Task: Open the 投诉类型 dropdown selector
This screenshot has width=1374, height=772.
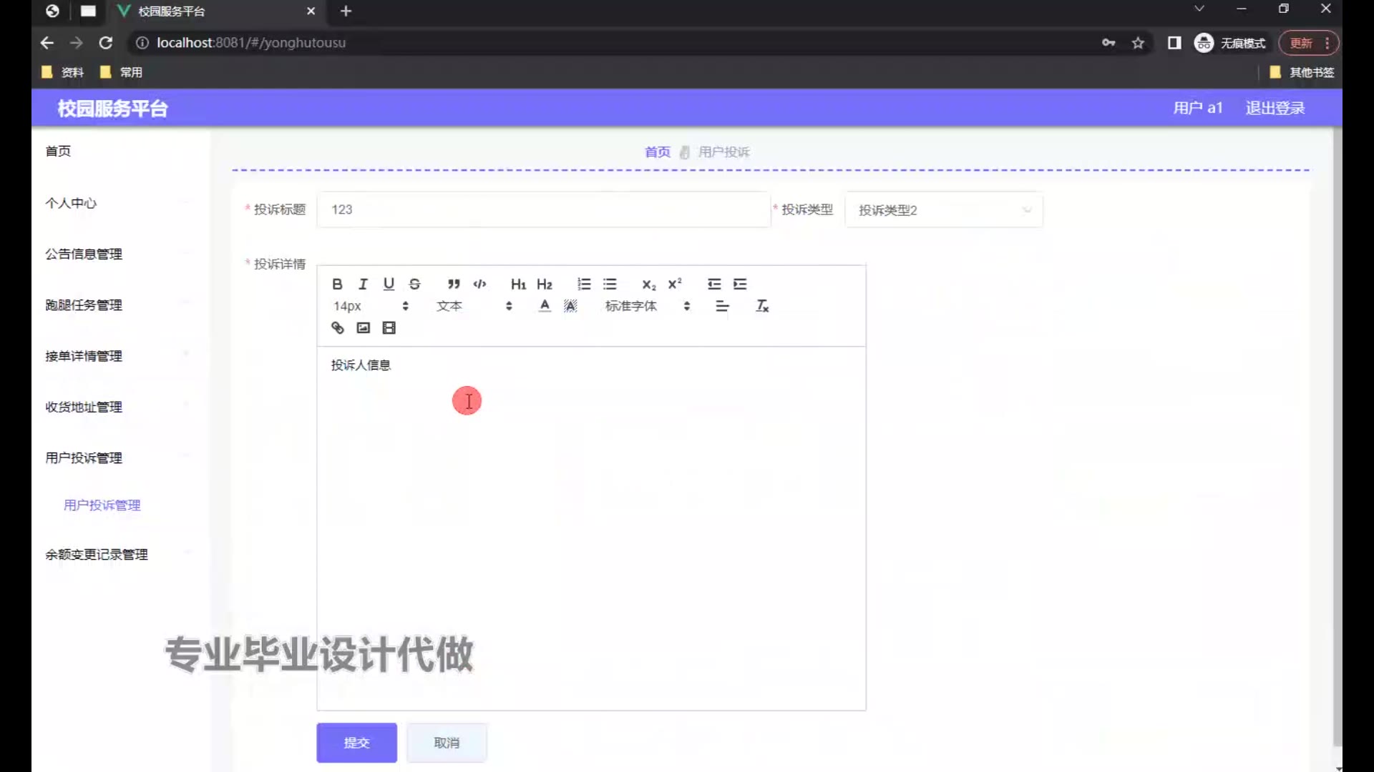Action: click(x=943, y=209)
